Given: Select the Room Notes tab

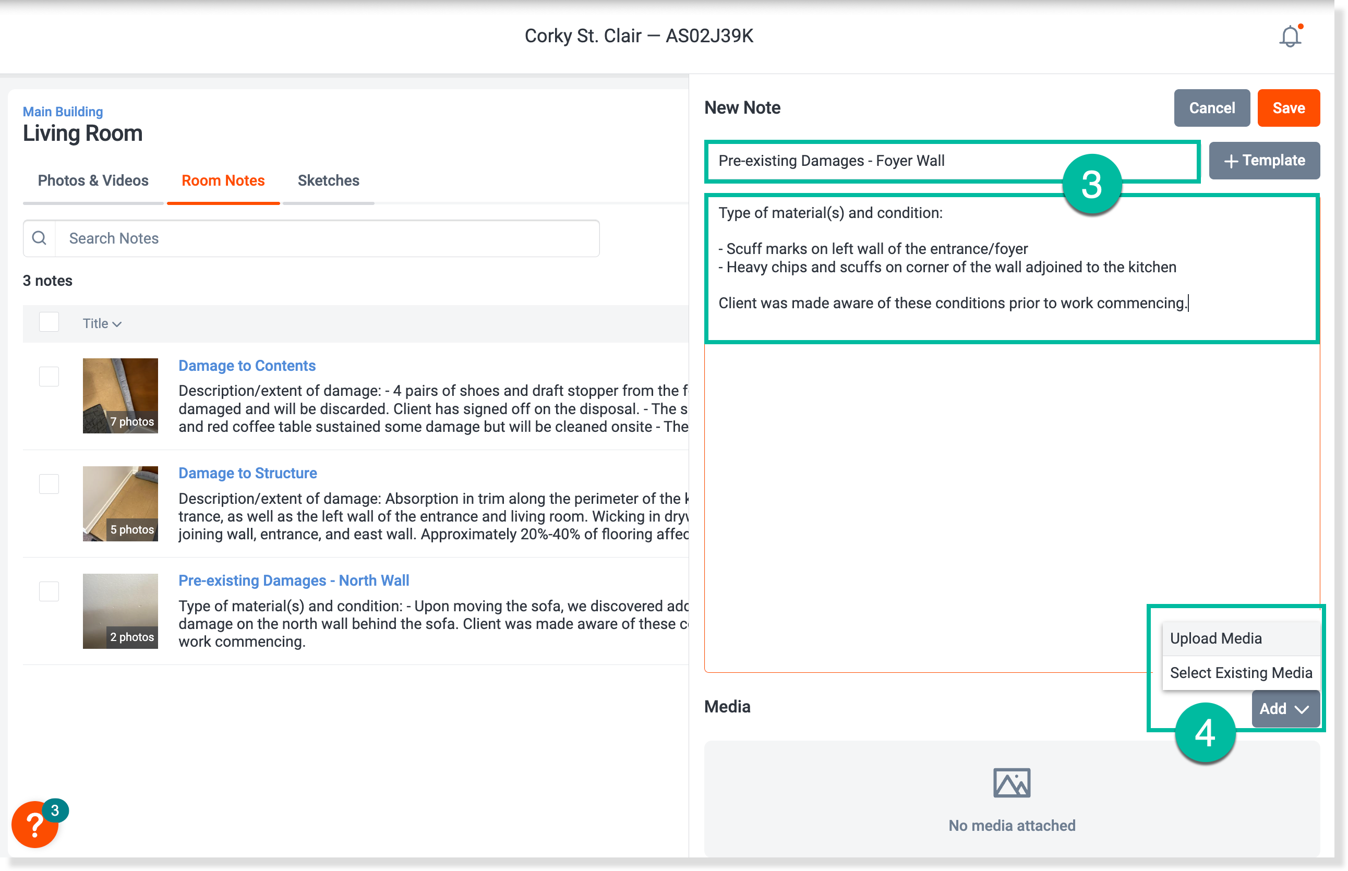Looking at the screenshot, I should 223,180.
